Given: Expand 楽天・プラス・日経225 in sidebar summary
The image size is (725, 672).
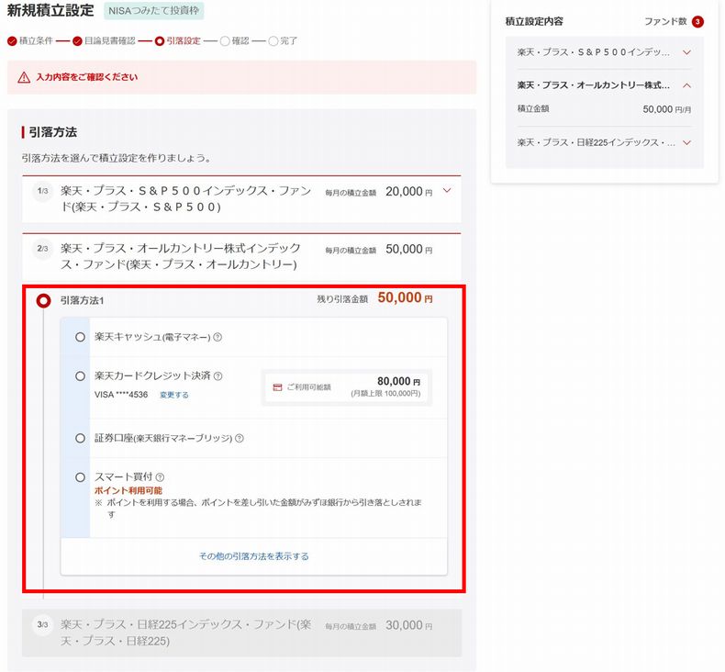Looking at the screenshot, I should 686,142.
